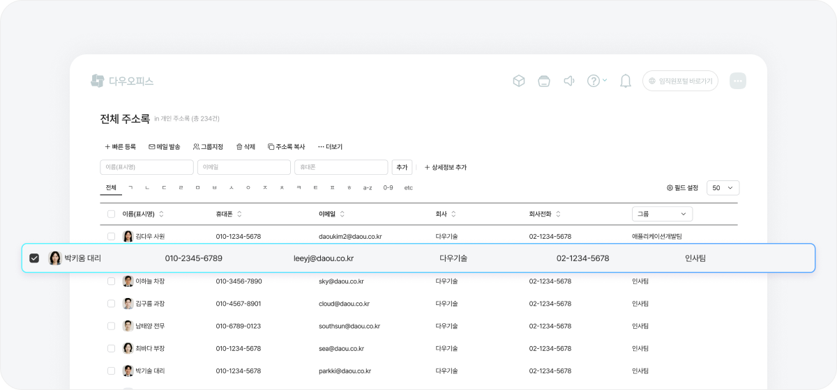Click 상세정보 추가 link
The width and height of the screenshot is (837, 390).
point(446,167)
